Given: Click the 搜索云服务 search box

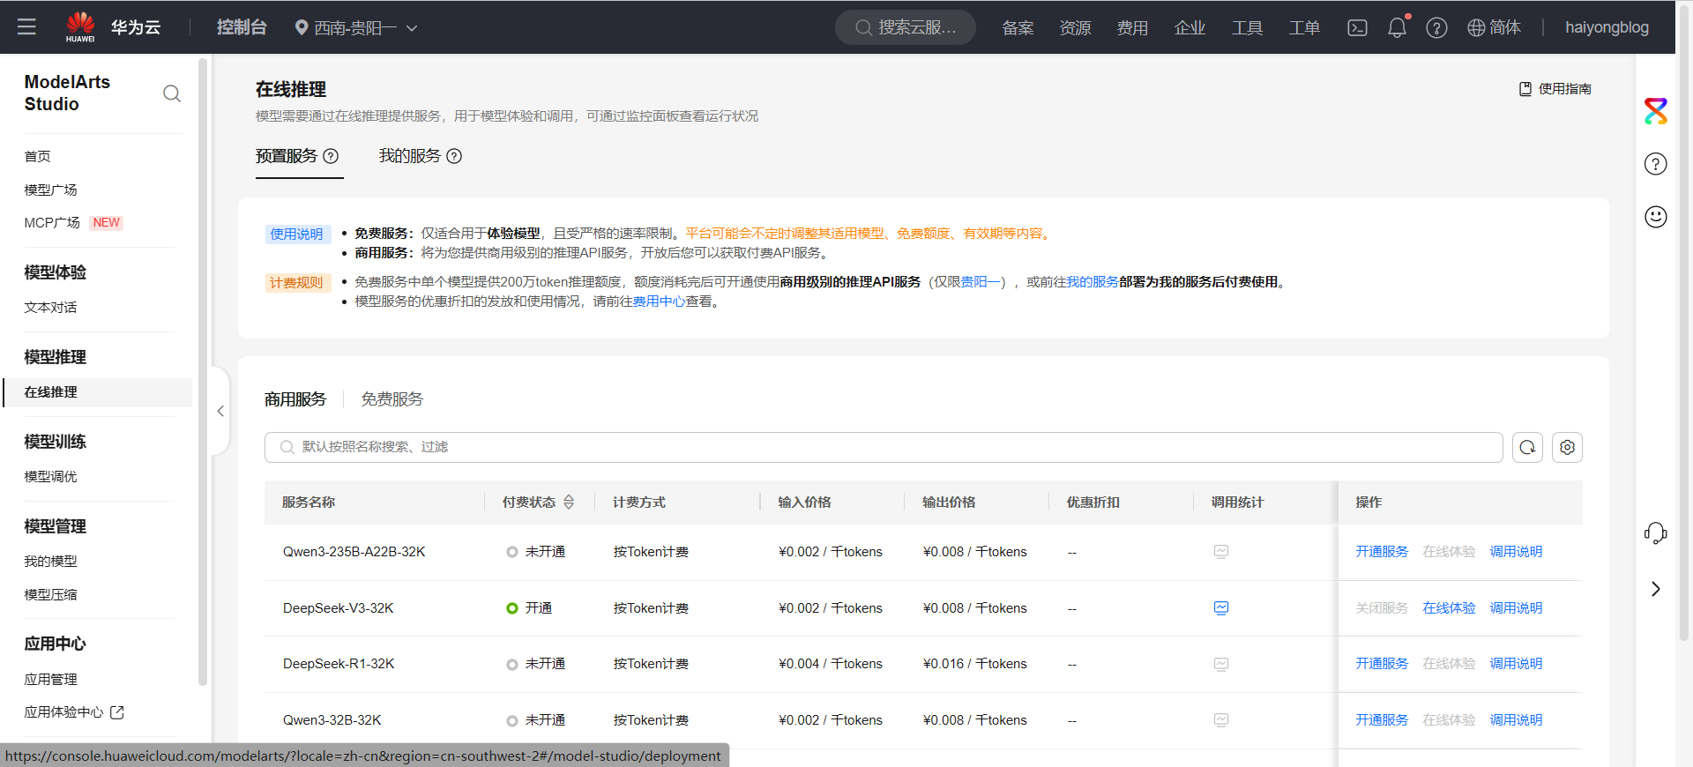Looking at the screenshot, I should point(906,27).
